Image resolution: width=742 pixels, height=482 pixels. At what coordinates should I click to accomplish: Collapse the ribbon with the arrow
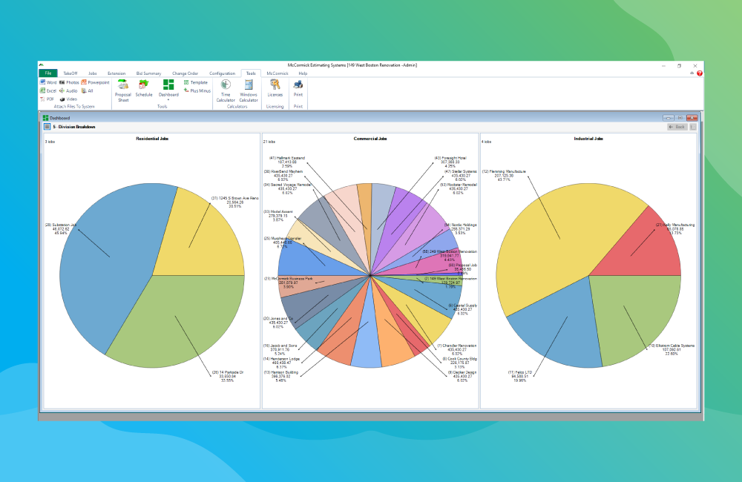click(x=692, y=73)
